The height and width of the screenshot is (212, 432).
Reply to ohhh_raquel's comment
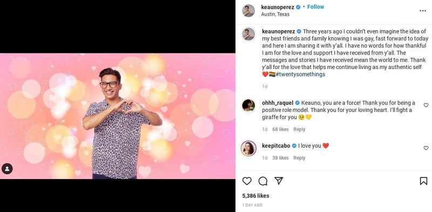[299, 129]
